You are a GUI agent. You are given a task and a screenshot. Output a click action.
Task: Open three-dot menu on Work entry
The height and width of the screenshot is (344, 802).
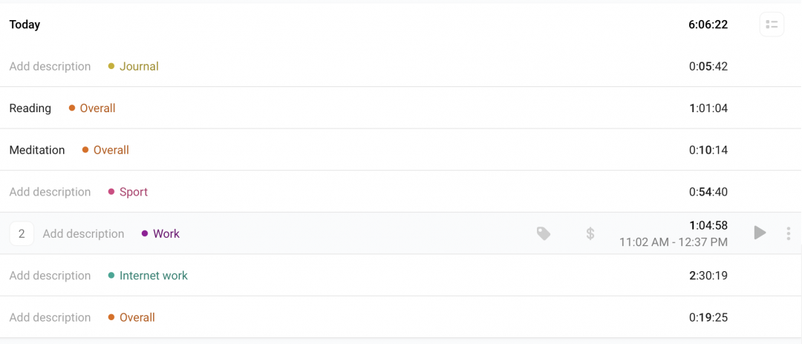(788, 234)
